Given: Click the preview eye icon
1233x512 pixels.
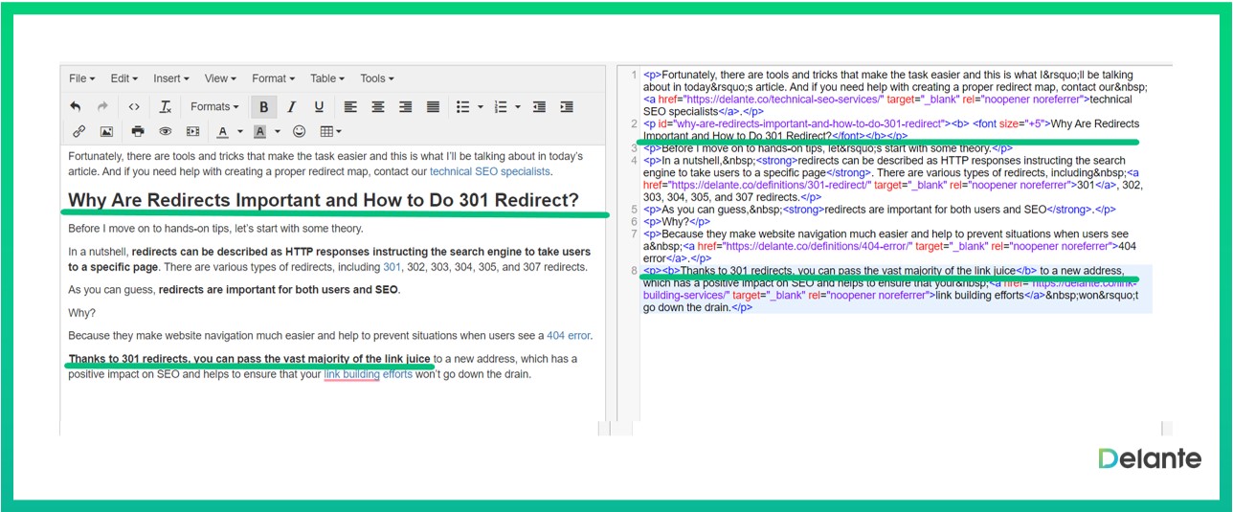Looking at the screenshot, I should [166, 132].
